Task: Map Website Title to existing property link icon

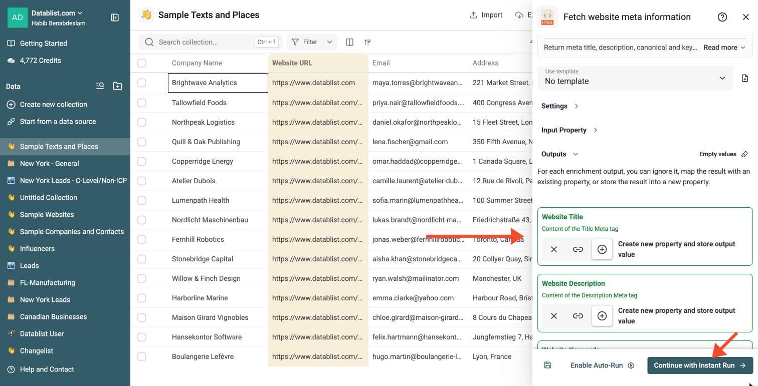Action: click(x=578, y=249)
